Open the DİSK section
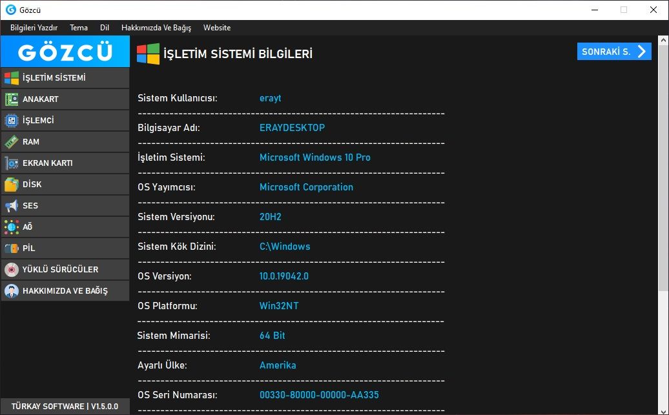Viewport: 669px width, 415px height. tap(65, 185)
